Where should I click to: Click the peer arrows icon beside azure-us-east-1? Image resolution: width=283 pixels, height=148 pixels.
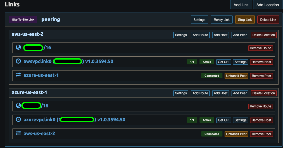click(18, 75)
